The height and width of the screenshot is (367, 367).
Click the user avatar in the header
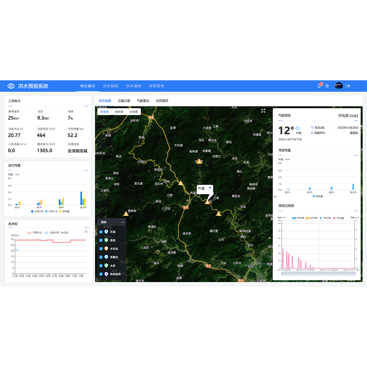pyautogui.click(x=339, y=86)
